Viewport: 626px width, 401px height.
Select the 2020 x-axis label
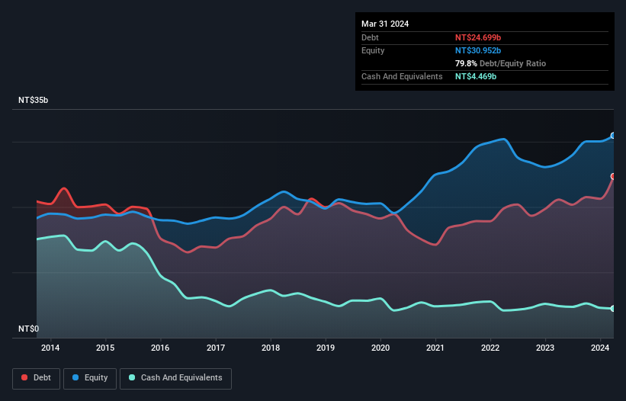click(x=380, y=348)
